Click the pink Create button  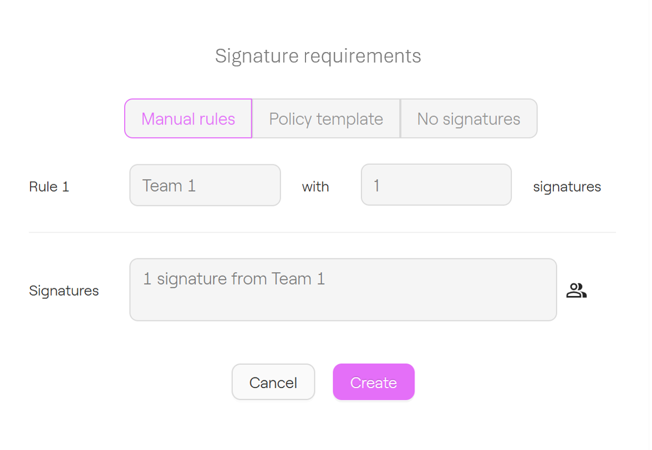pos(373,382)
